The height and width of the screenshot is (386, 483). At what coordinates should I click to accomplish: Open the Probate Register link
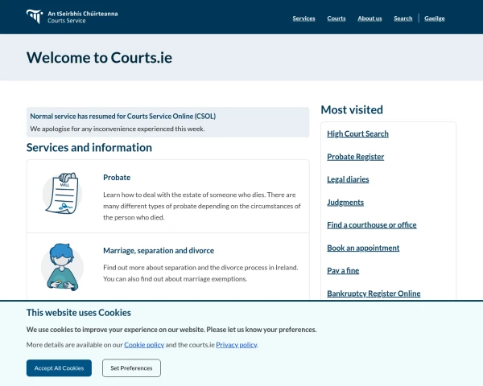coord(356,156)
